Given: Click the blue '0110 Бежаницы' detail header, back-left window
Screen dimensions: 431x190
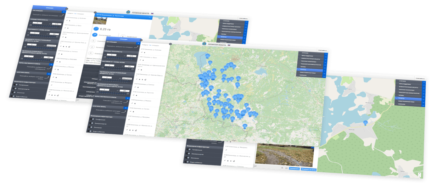Looking at the screenshot, I should point(124,16).
